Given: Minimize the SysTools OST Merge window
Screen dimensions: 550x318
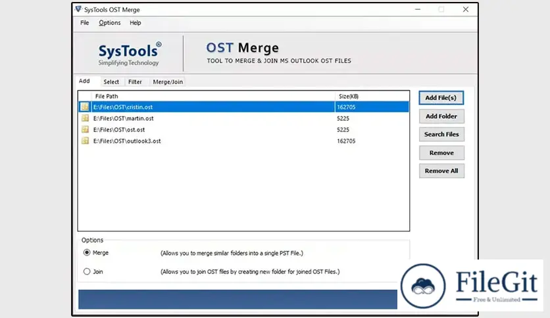Looking at the screenshot, I should pyautogui.click(x=417, y=9).
